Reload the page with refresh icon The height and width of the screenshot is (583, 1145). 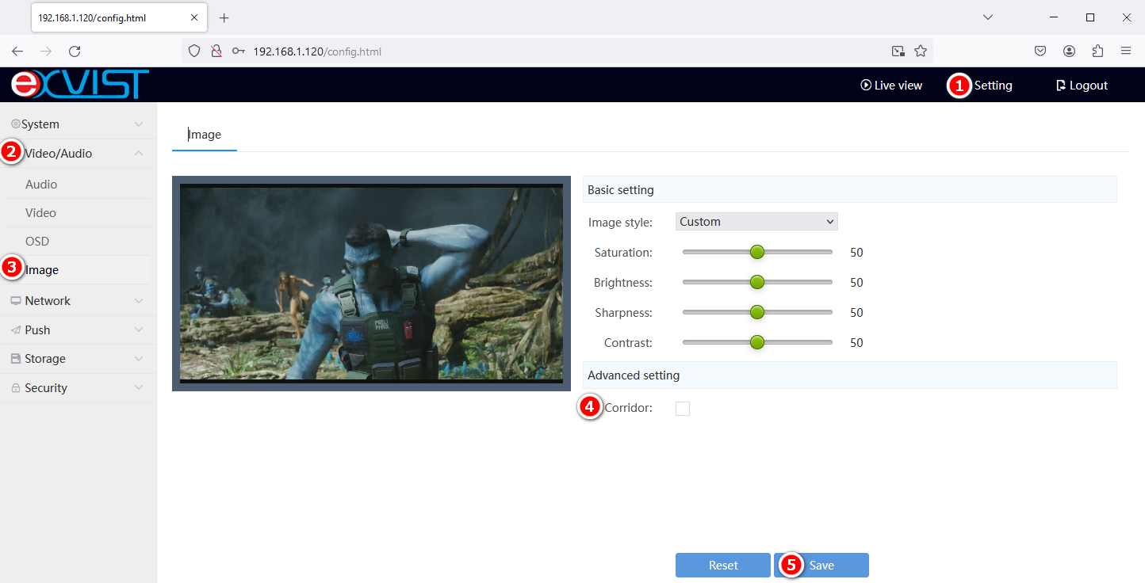(x=75, y=51)
